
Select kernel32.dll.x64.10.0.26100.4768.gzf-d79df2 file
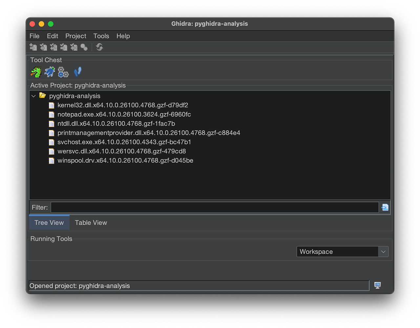(x=123, y=105)
